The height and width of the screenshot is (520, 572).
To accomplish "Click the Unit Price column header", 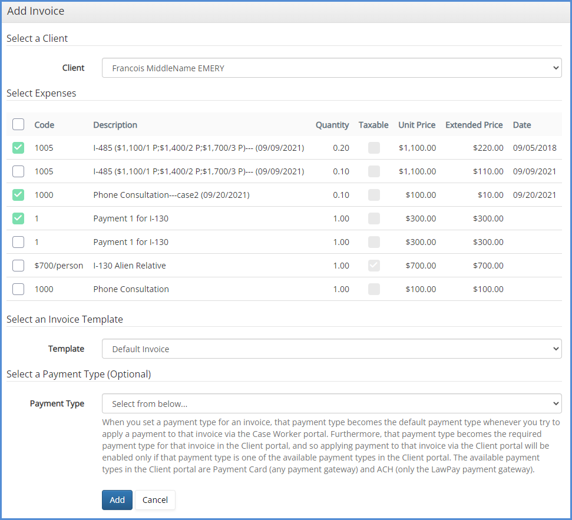I will 416,125.
